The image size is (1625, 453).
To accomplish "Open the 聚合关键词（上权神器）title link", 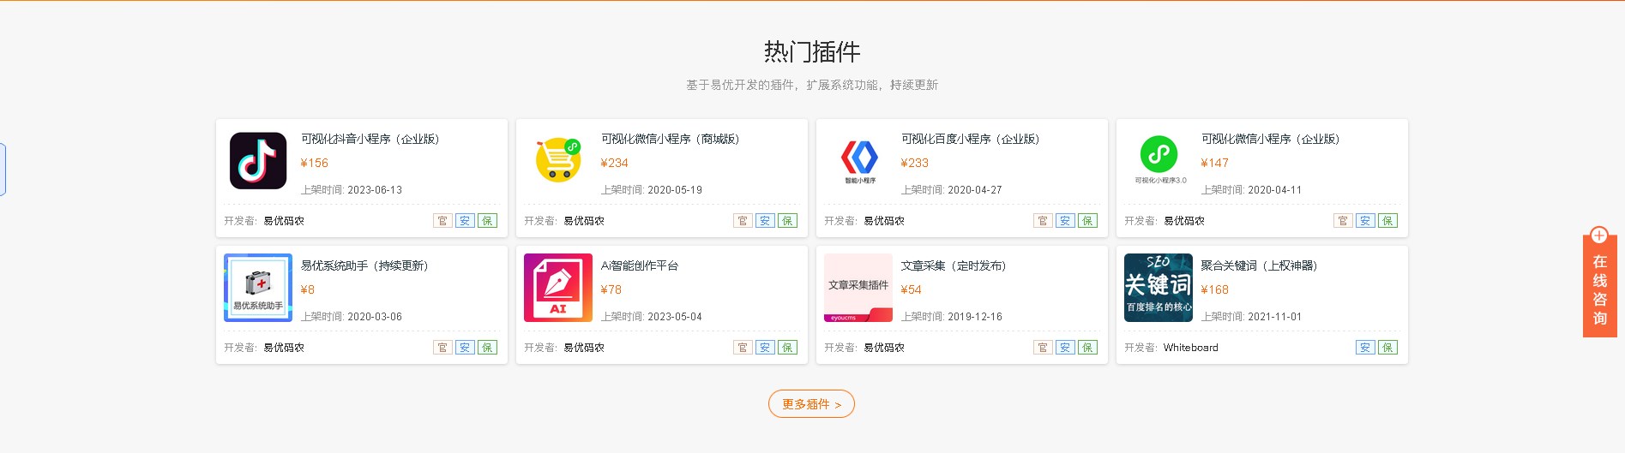I will coord(1259,265).
